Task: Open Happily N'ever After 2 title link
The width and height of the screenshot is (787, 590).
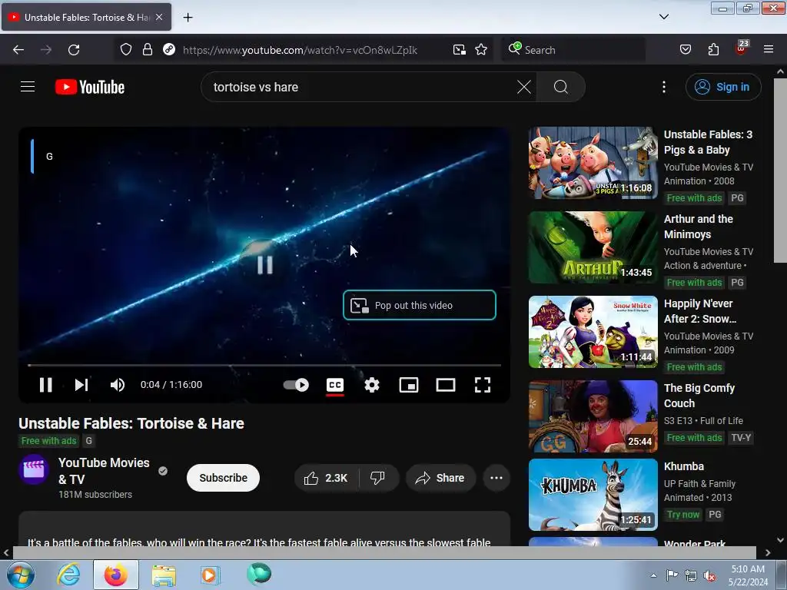Action: pos(700,311)
